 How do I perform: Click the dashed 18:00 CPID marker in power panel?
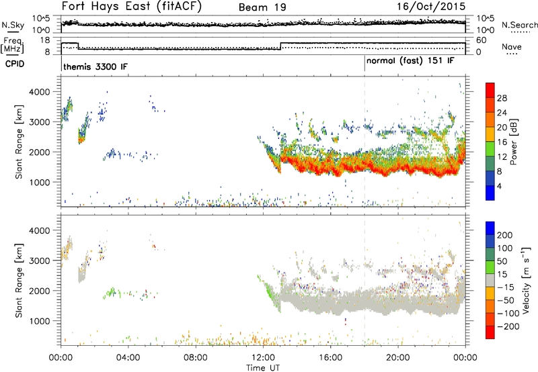pyautogui.click(x=364, y=141)
